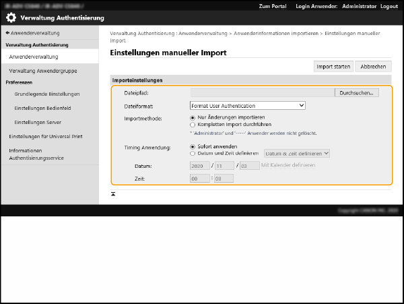Go back via the Anwenderverwaltung arrow link
The width and height of the screenshot is (404, 304).
pyautogui.click(x=32, y=32)
